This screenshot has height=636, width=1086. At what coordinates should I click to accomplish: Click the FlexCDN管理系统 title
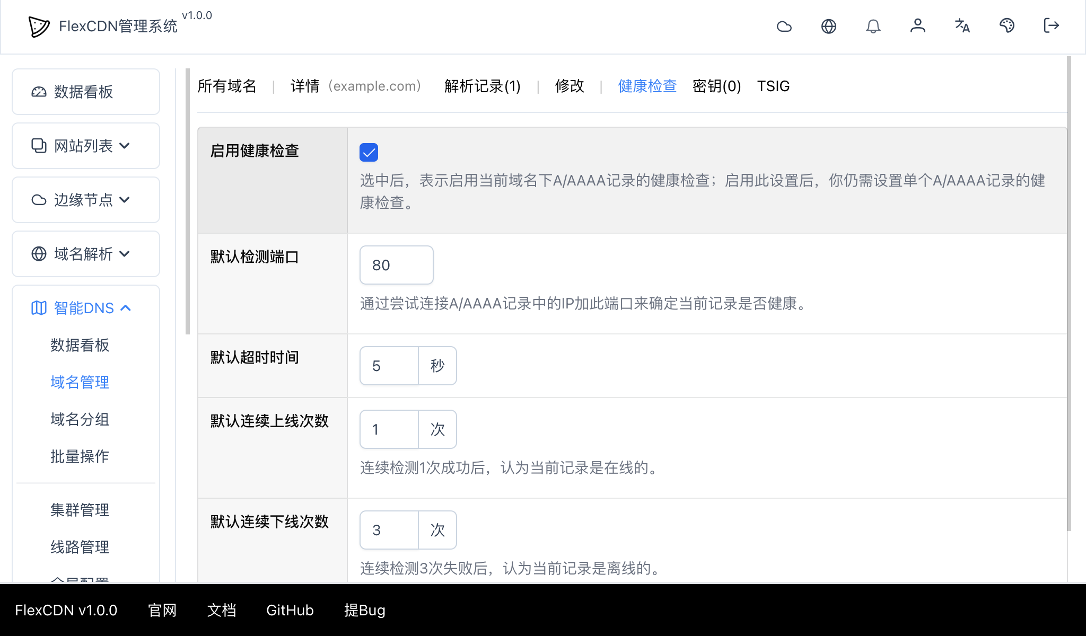[118, 26]
